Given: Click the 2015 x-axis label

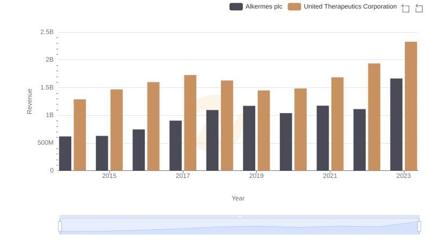Looking at the screenshot, I should (x=109, y=176).
